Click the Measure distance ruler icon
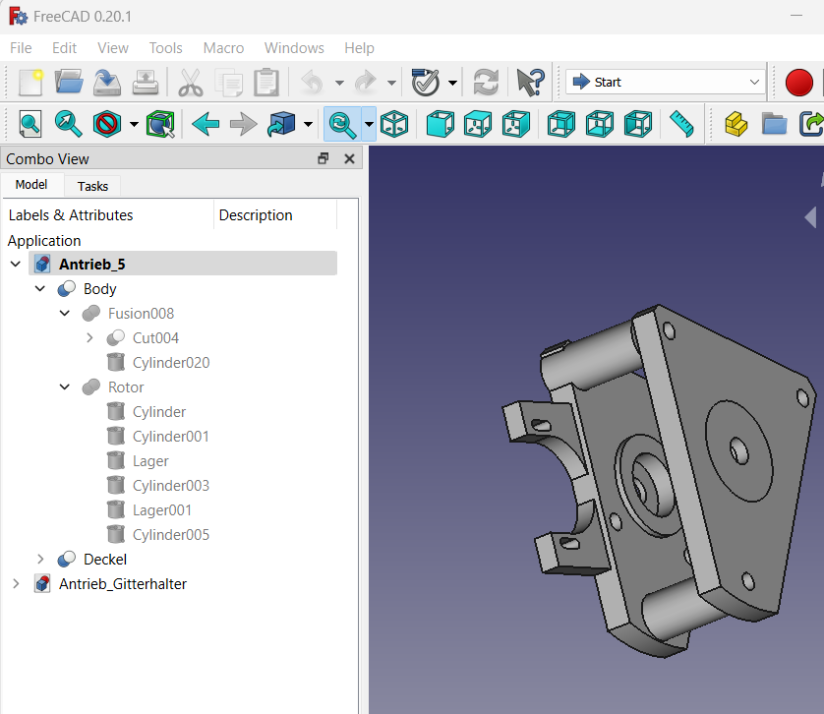 [681, 124]
